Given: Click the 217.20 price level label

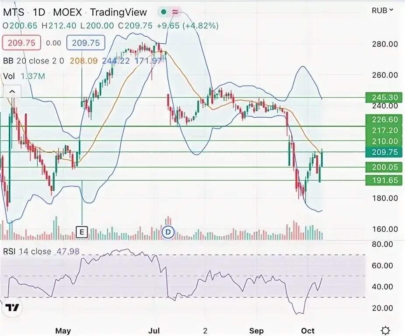Looking at the screenshot, I should tap(384, 130).
